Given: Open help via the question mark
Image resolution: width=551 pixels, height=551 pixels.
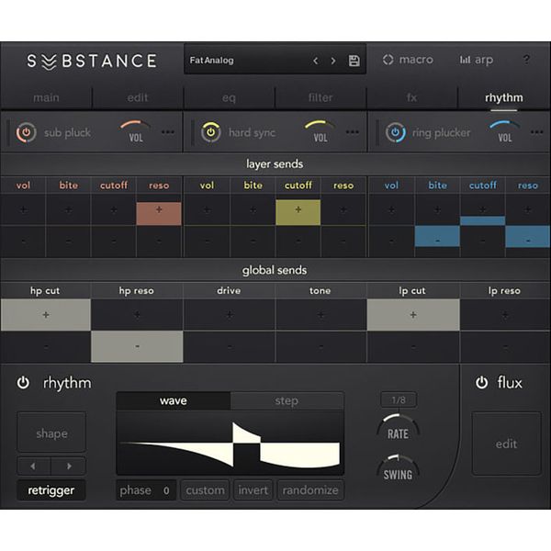Looking at the screenshot, I should pyautogui.click(x=526, y=60).
